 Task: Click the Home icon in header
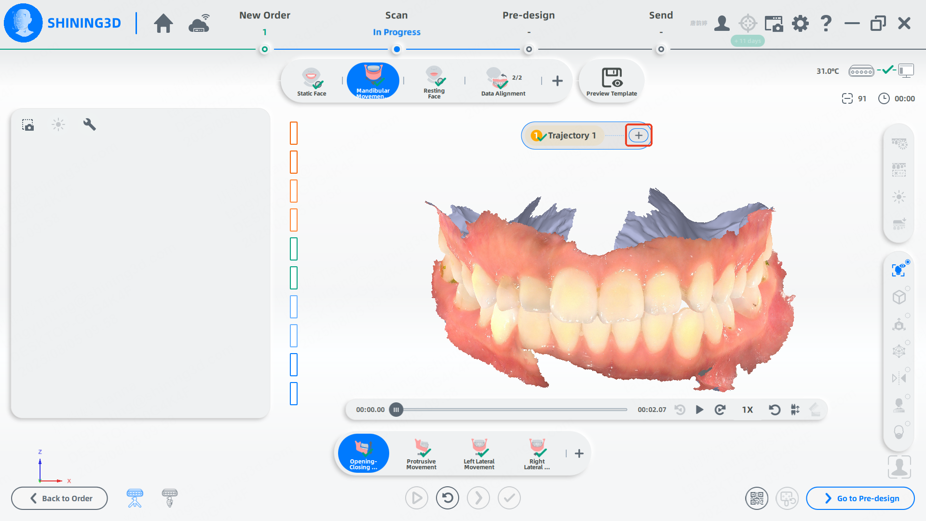pyautogui.click(x=163, y=23)
